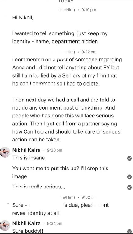Click the 'Sure buddy!!' reply
Screen dimensions: 133x234
[28, 231]
